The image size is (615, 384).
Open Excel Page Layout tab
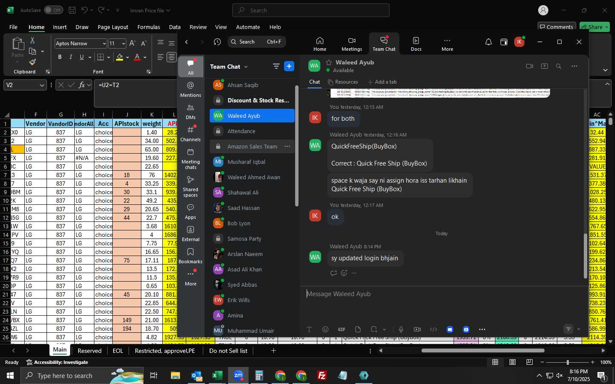point(113,27)
